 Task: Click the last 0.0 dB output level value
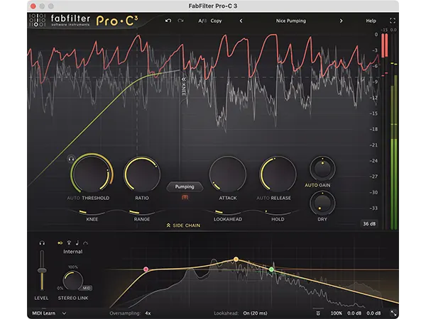coord(373,313)
